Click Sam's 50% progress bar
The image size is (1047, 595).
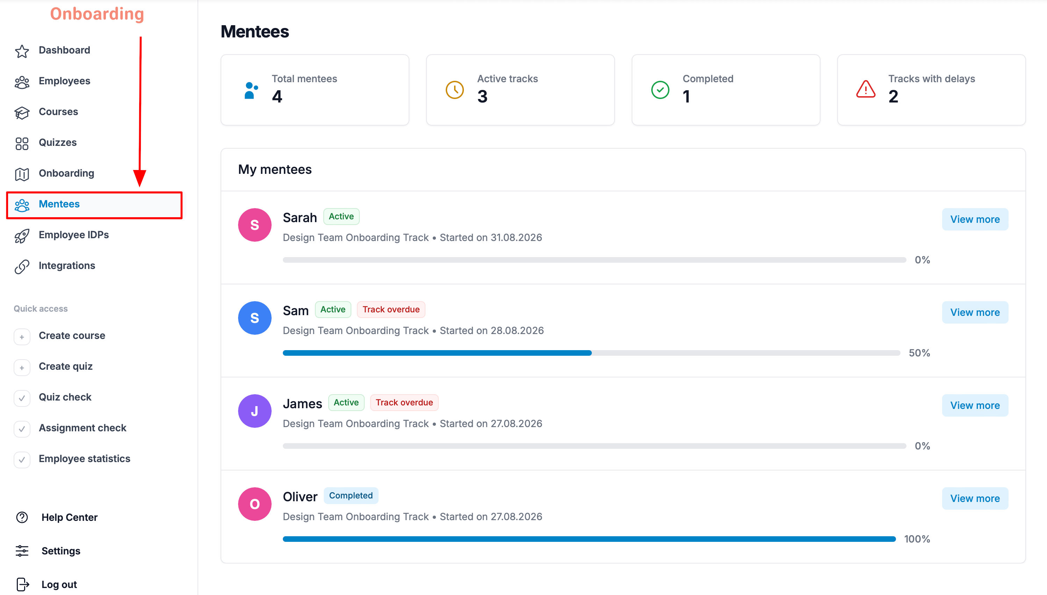591,353
